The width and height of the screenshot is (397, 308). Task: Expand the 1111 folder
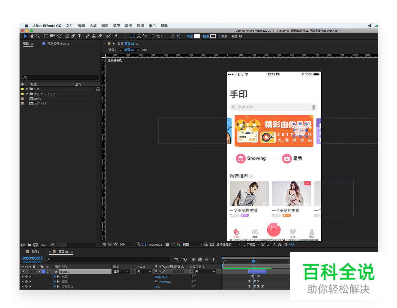tap(27, 89)
